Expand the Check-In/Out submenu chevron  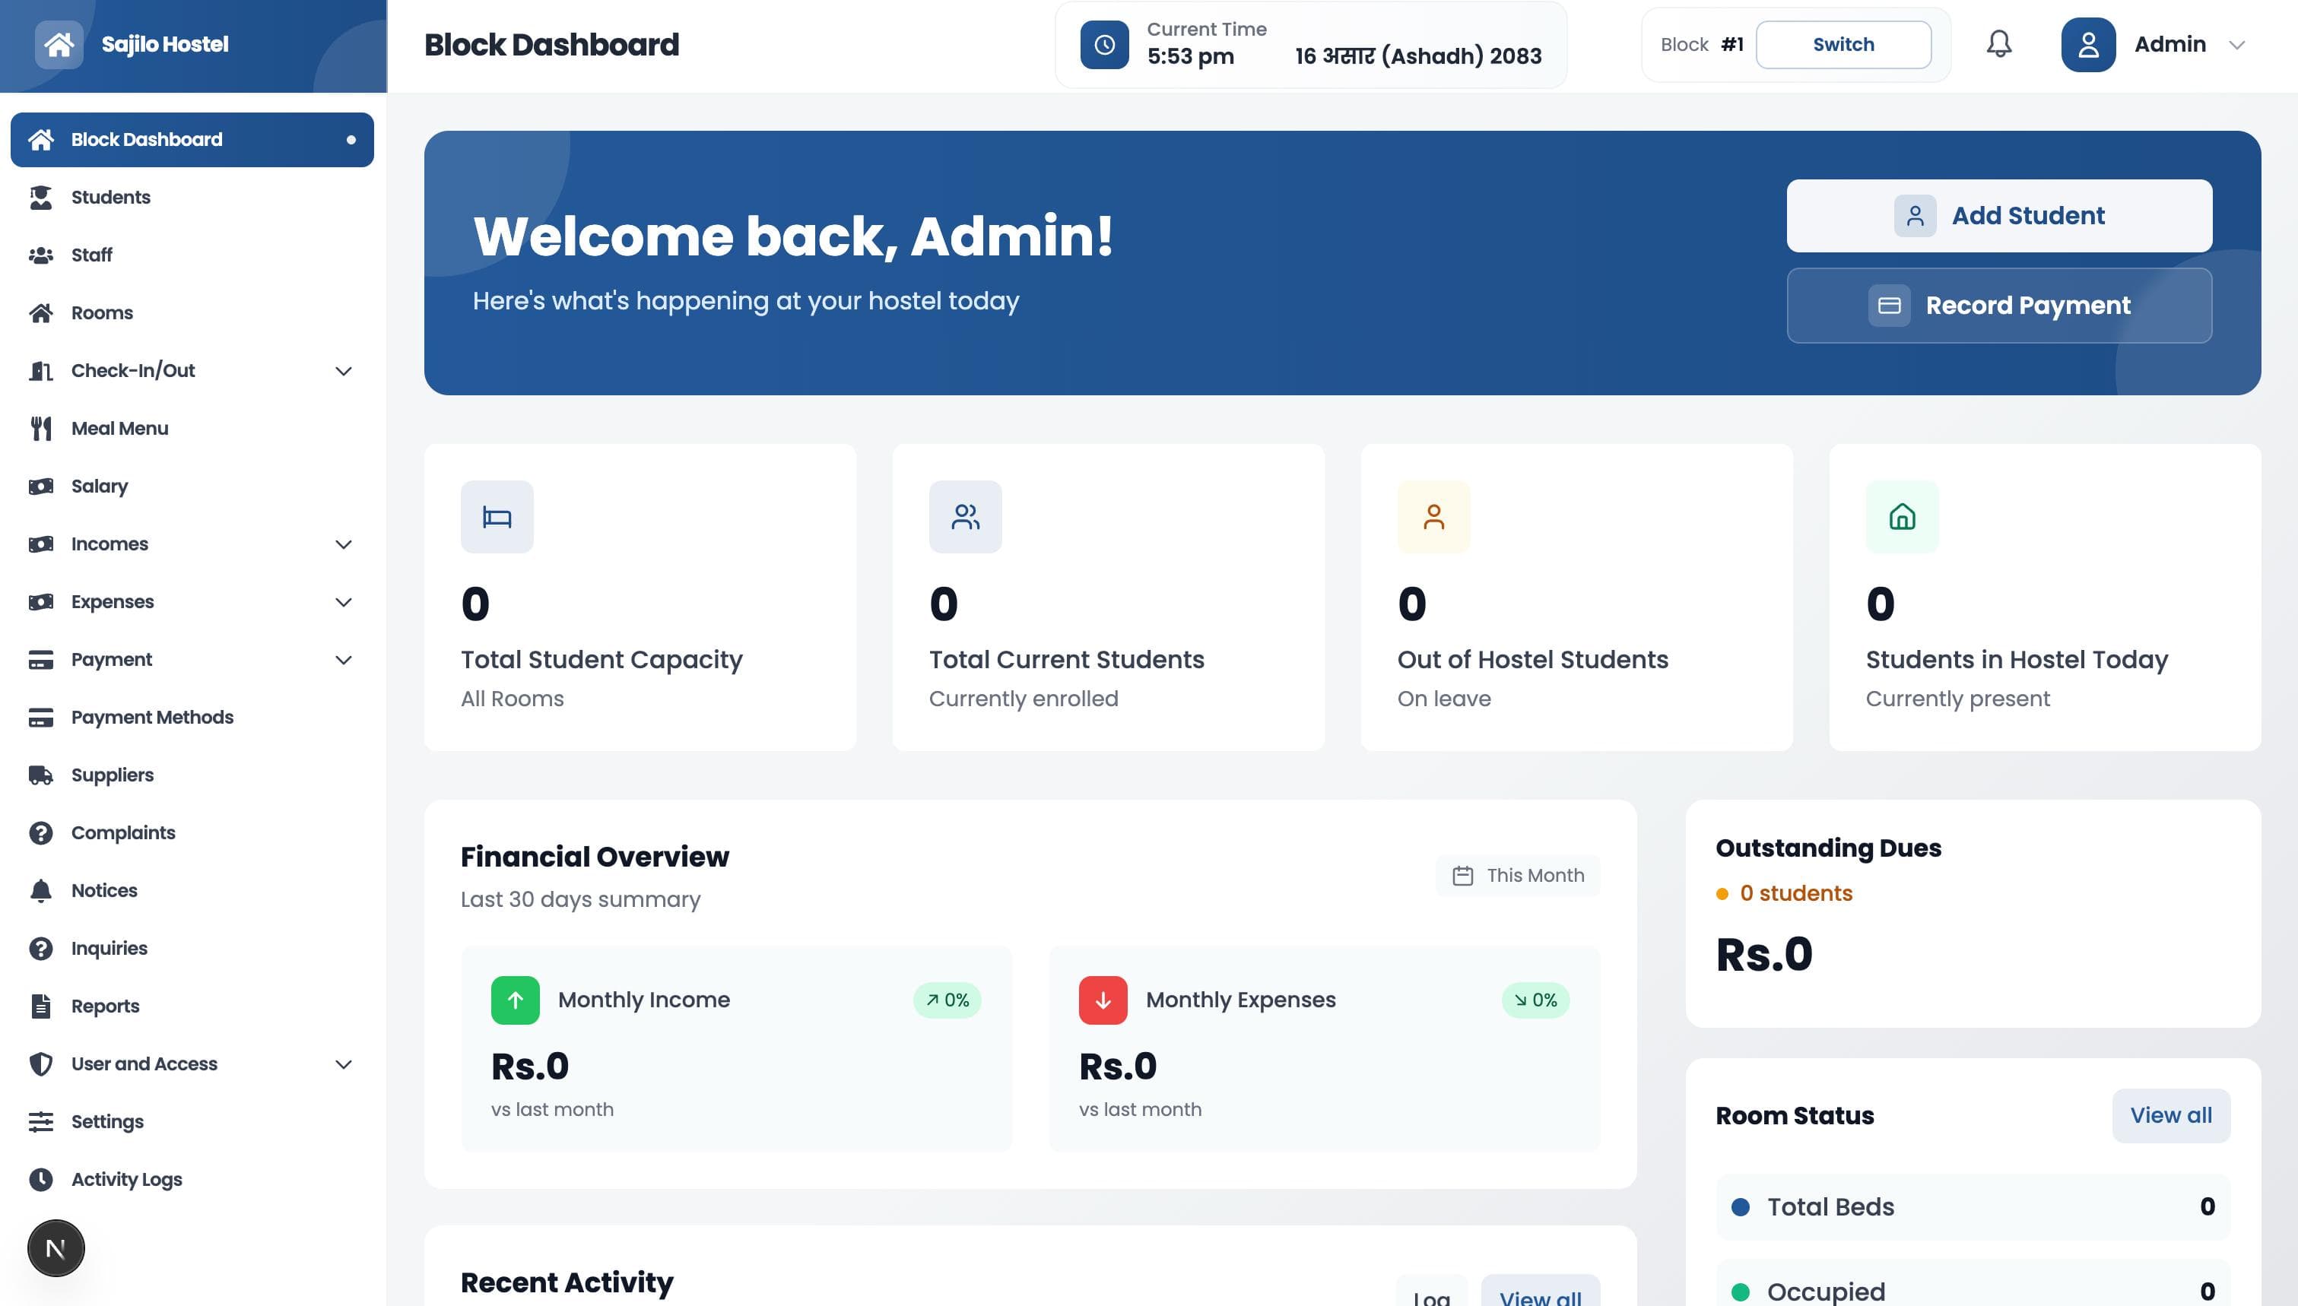pyautogui.click(x=343, y=371)
